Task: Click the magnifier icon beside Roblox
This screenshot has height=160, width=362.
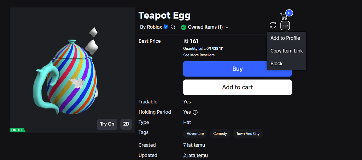Action: (173, 27)
